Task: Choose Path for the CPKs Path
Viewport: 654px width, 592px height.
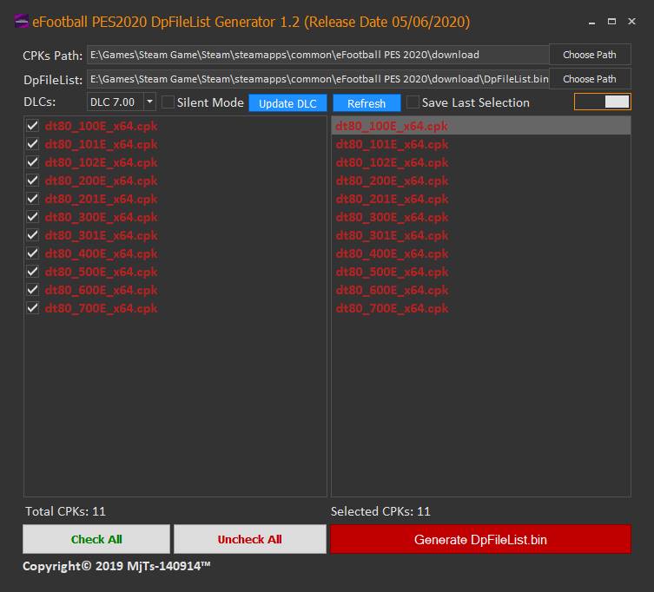Action: pos(590,55)
